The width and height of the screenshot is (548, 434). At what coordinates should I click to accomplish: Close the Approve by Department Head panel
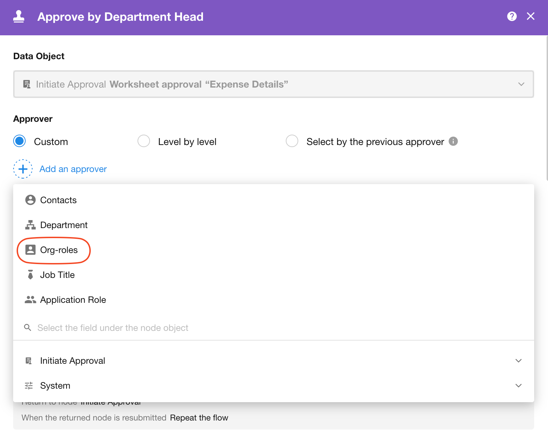point(530,16)
